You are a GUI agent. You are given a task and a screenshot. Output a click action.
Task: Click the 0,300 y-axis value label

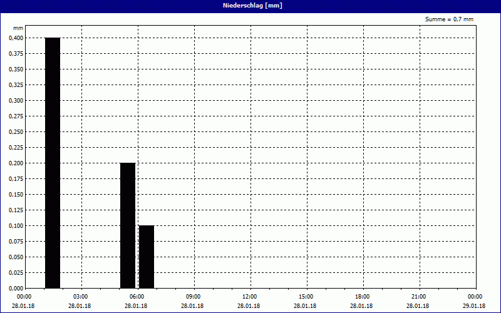[15, 101]
